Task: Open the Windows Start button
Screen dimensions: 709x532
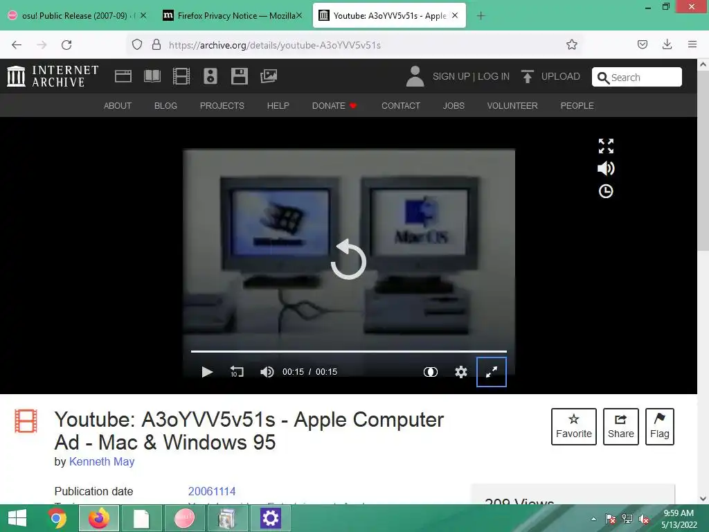Action: 17,518
